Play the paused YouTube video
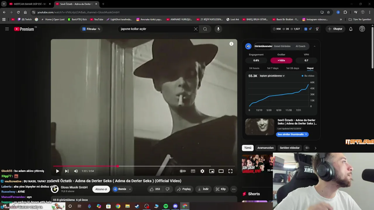Image resolution: width=374 pixels, height=210 pixels. coord(57,171)
